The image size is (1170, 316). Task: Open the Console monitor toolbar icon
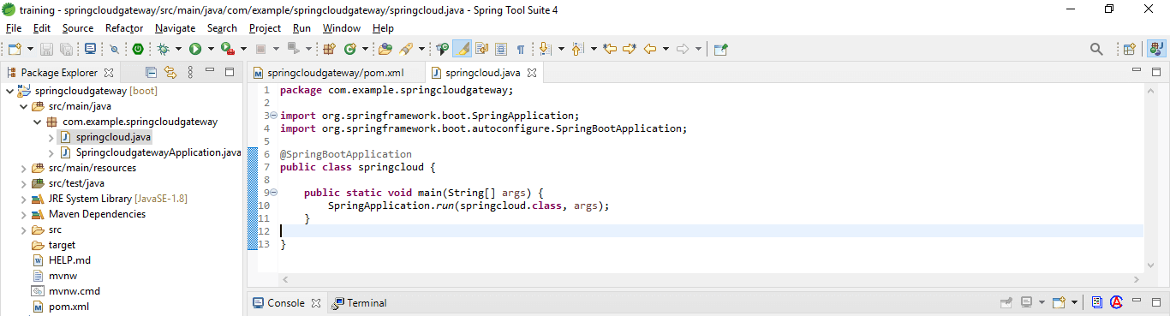pos(90,49)
